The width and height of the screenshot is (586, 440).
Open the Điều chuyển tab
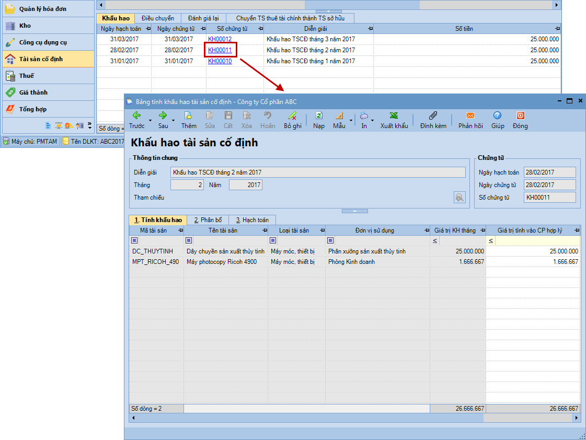158,18
